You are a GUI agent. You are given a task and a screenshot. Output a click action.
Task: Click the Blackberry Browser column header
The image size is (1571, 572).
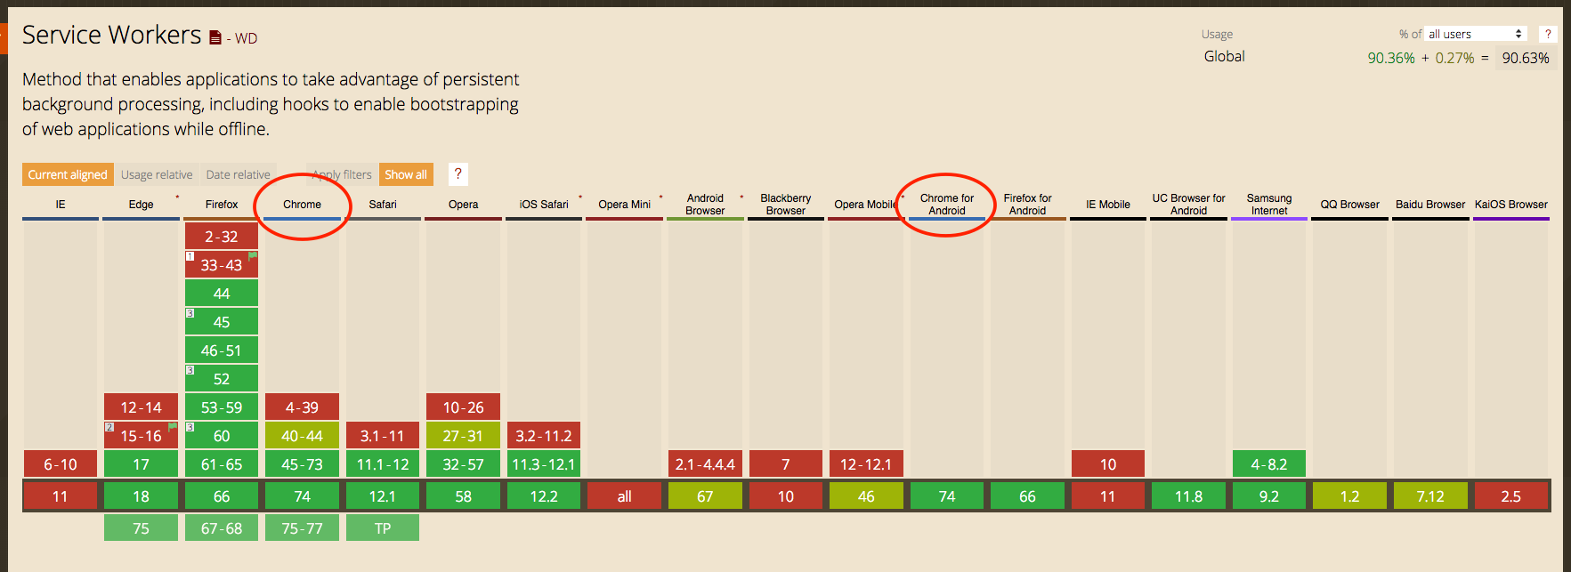pos(786,205)
